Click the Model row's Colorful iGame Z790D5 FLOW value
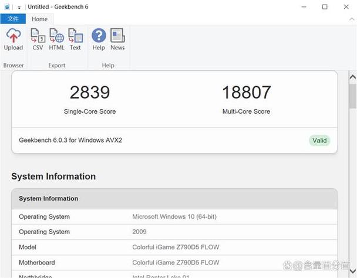357x278 pixels. tap(176, 247)
